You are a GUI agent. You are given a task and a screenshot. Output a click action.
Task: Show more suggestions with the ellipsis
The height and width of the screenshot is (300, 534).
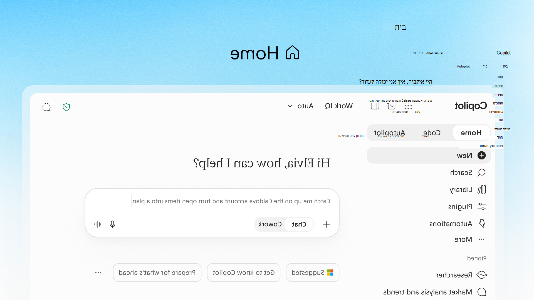(98, 272)
